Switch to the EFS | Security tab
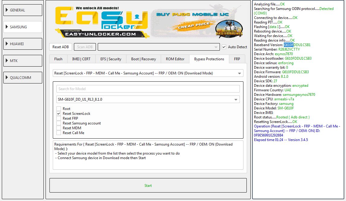This screenshot has height=201, width=346. 111,59
